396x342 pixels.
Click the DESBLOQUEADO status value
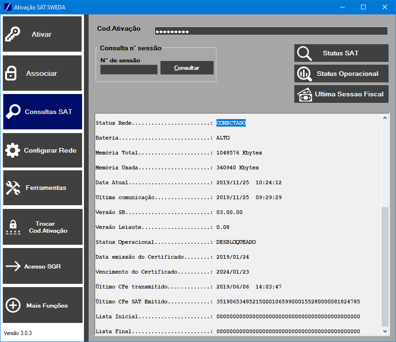click(236, 242)
